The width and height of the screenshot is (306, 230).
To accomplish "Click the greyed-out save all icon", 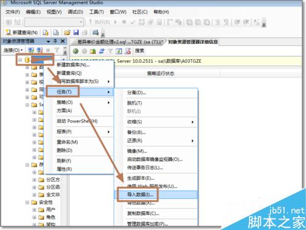I will 84,32.
